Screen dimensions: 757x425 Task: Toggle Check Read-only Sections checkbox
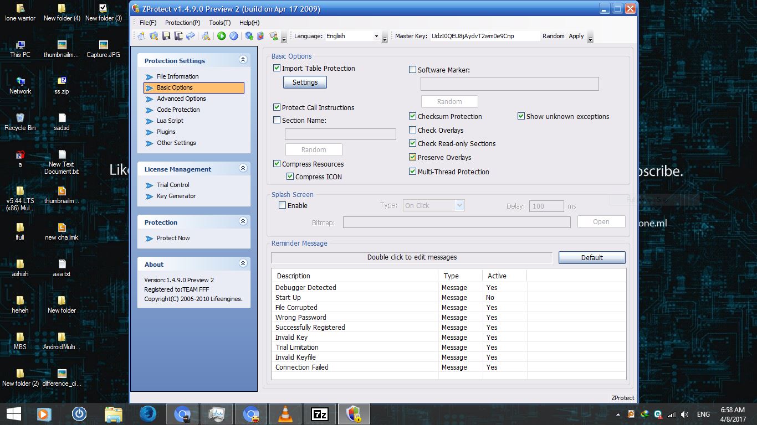click(412, 143)
